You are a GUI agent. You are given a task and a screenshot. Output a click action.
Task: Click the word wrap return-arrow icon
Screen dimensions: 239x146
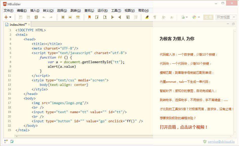pyautogui.click(x=128, y=17)
